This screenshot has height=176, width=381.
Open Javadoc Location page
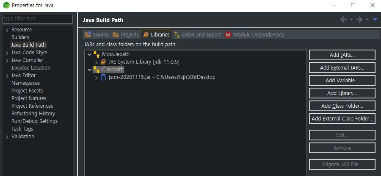coord(30,68)
